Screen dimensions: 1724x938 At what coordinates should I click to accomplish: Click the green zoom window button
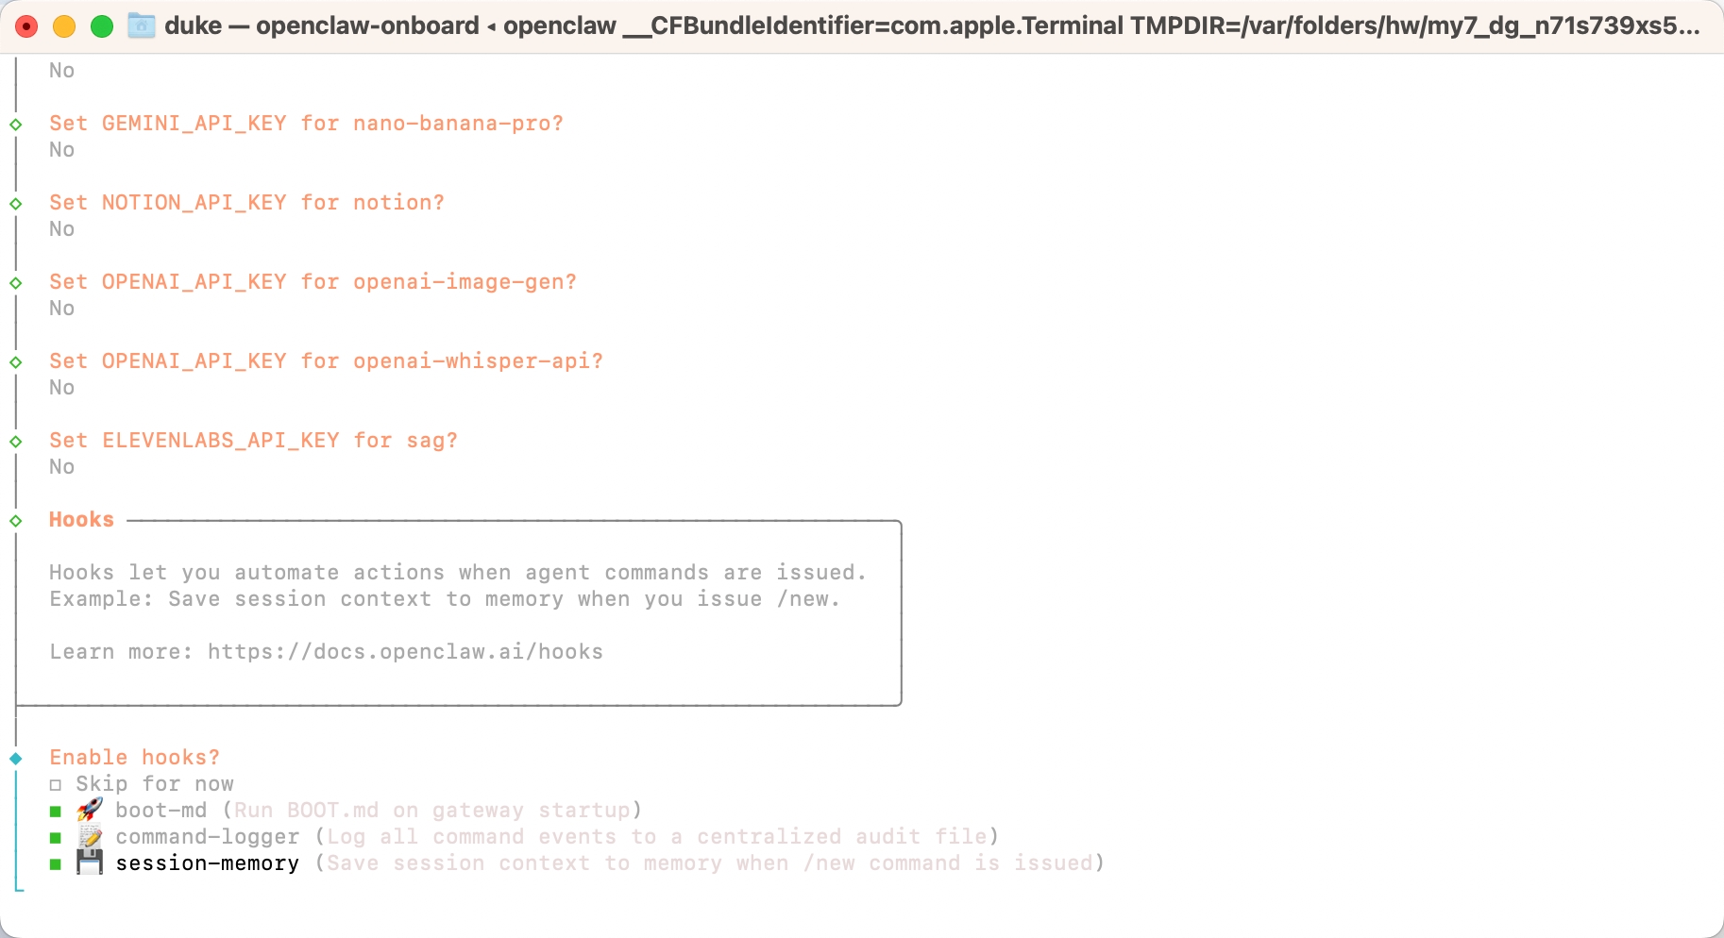click(102, 26)
